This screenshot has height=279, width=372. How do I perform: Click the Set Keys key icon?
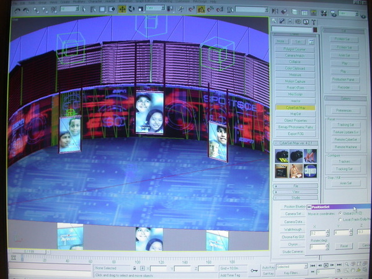click(254, 270)
